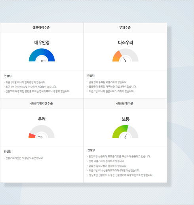Click text '금융권에 등록된 채무보증 개설내역이 없습니다.'

click(x=112, y=87)
